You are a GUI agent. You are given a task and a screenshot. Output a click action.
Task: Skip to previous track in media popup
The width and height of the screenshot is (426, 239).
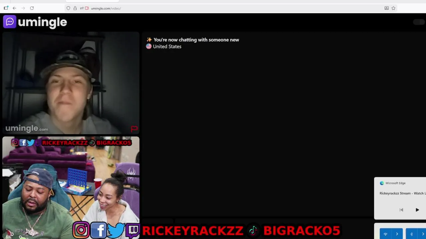401,210
